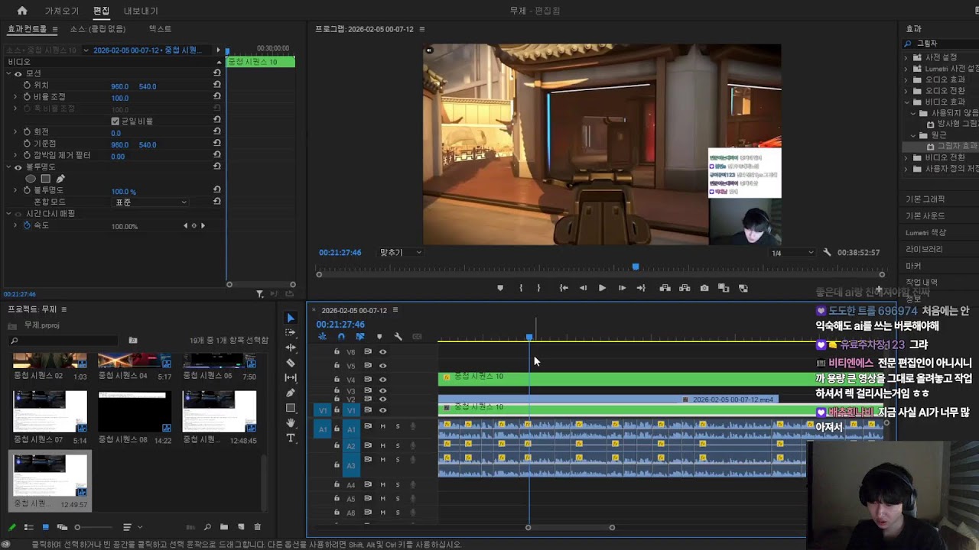
Task: Select the Rectangle tool in the toolbar
Action: point(291,408)
